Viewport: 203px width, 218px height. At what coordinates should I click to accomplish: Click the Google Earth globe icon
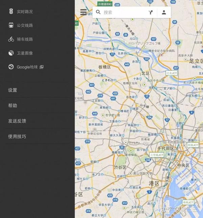coord(11,67)
